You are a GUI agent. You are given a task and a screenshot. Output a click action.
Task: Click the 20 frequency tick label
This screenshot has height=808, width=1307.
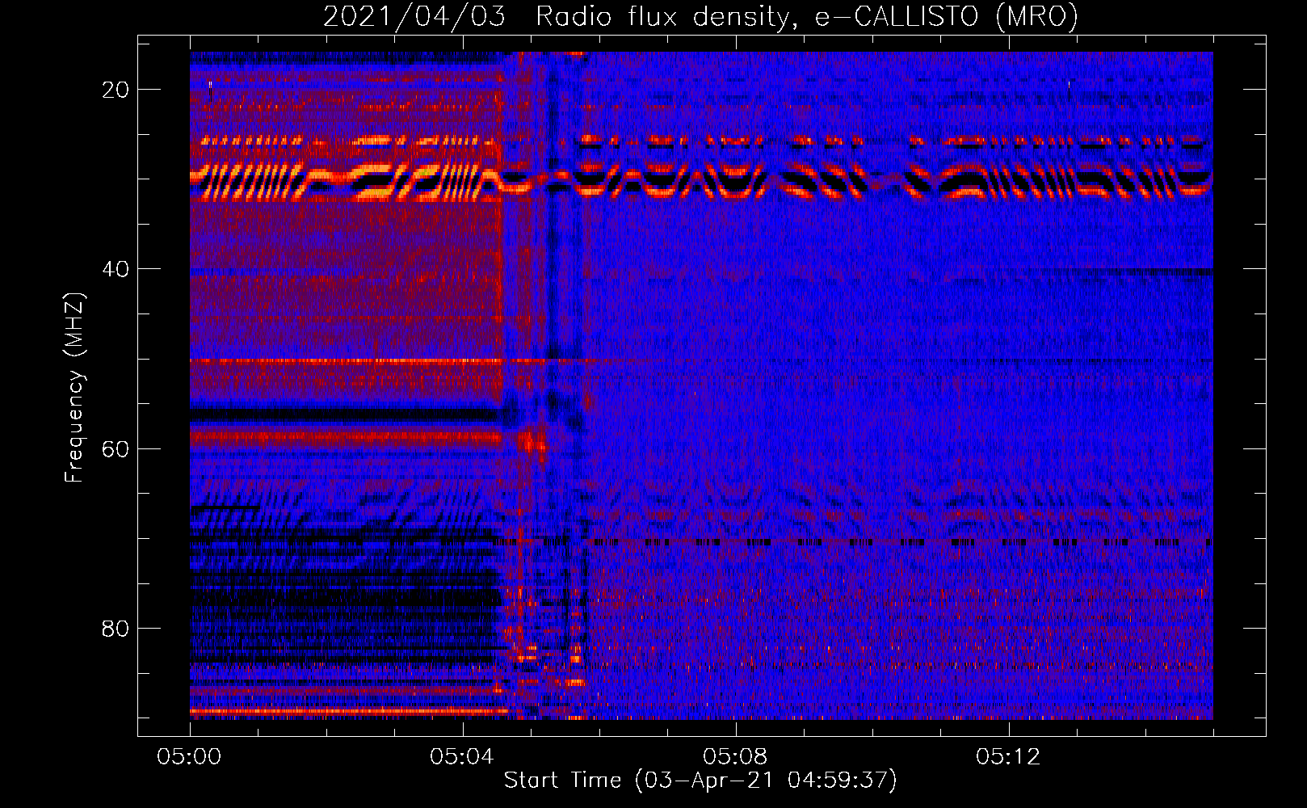coord(116,90)
